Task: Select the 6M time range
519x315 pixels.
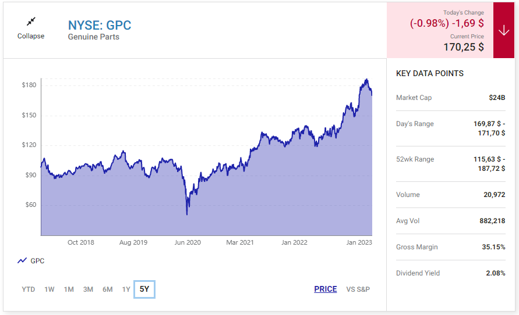Action: click(107, 289)
